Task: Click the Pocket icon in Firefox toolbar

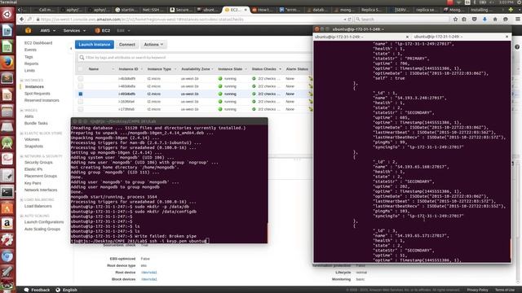Action: (x=475, y=20)
